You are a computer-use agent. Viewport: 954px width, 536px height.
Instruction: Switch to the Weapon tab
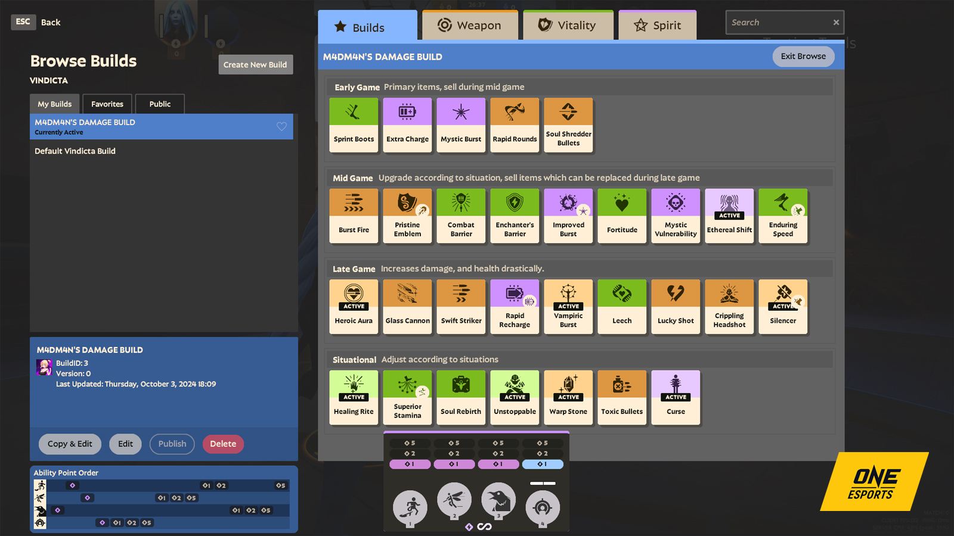[x=470, y=26]
